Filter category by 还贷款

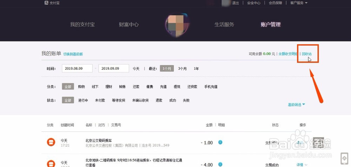(192, 87)
